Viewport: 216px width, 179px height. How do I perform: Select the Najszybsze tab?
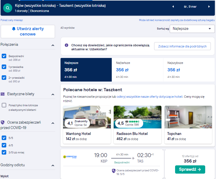(189, 70)
